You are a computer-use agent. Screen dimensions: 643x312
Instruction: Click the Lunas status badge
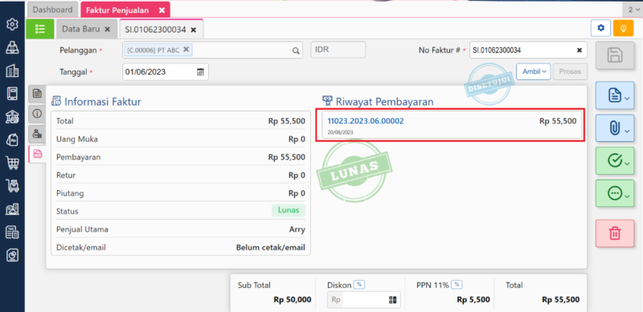click(289, 210)
